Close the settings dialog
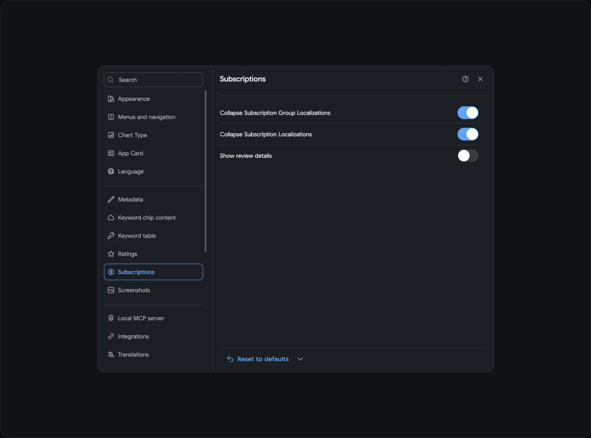Image resolution: width=591 pixels, height=438 pixels. (480, 79)
